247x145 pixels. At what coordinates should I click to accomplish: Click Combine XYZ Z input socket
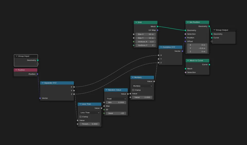159,63
